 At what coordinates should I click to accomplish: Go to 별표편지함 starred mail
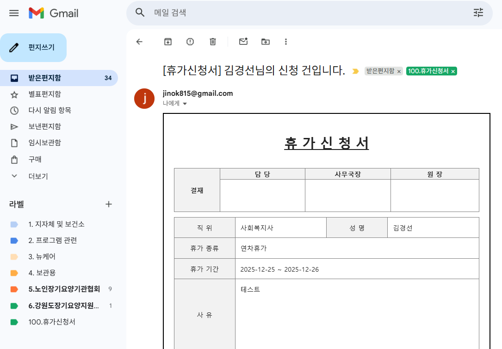[44, 94]
